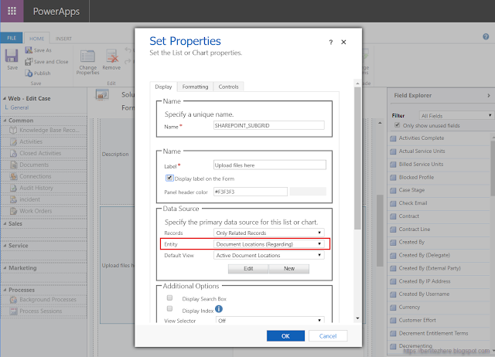Click the Save icon in ribbon

point(12,56)
